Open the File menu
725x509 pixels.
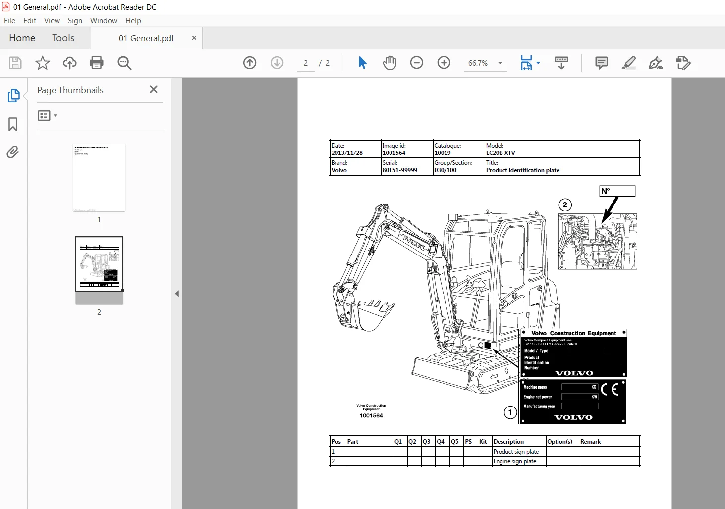(x=9, y=20)
